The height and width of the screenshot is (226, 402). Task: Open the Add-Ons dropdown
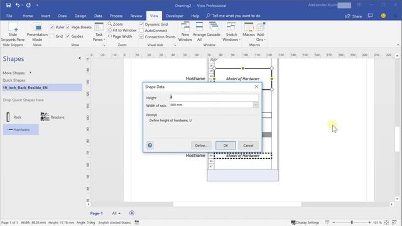pyautogui.click(x=261, y=32)
